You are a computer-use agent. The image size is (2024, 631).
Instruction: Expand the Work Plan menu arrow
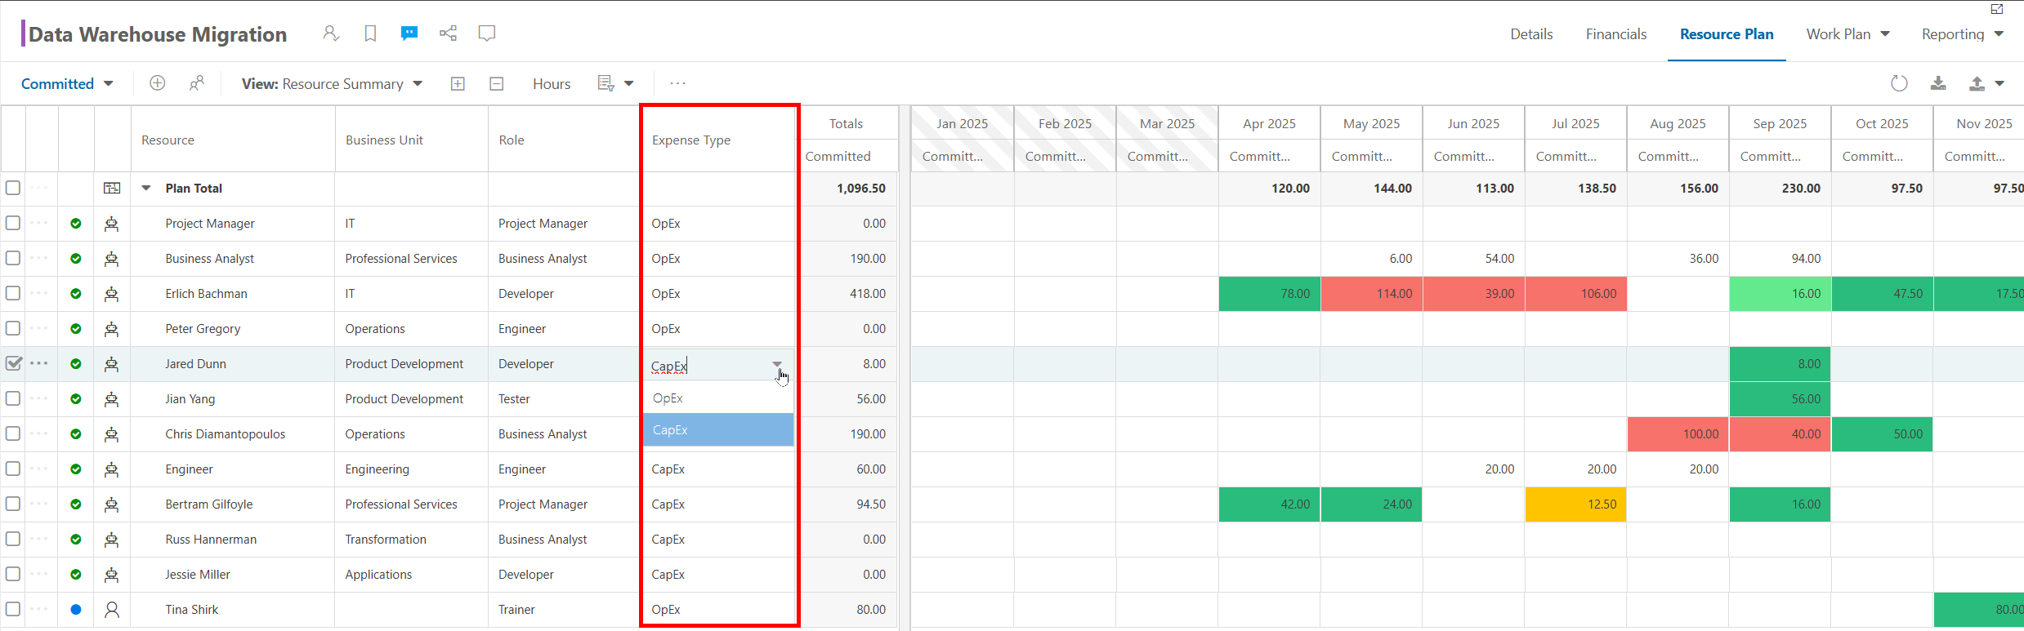point(1886,33)
